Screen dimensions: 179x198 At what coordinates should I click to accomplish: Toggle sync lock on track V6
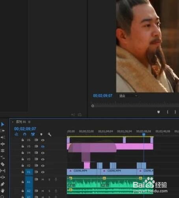coord(36,140)
